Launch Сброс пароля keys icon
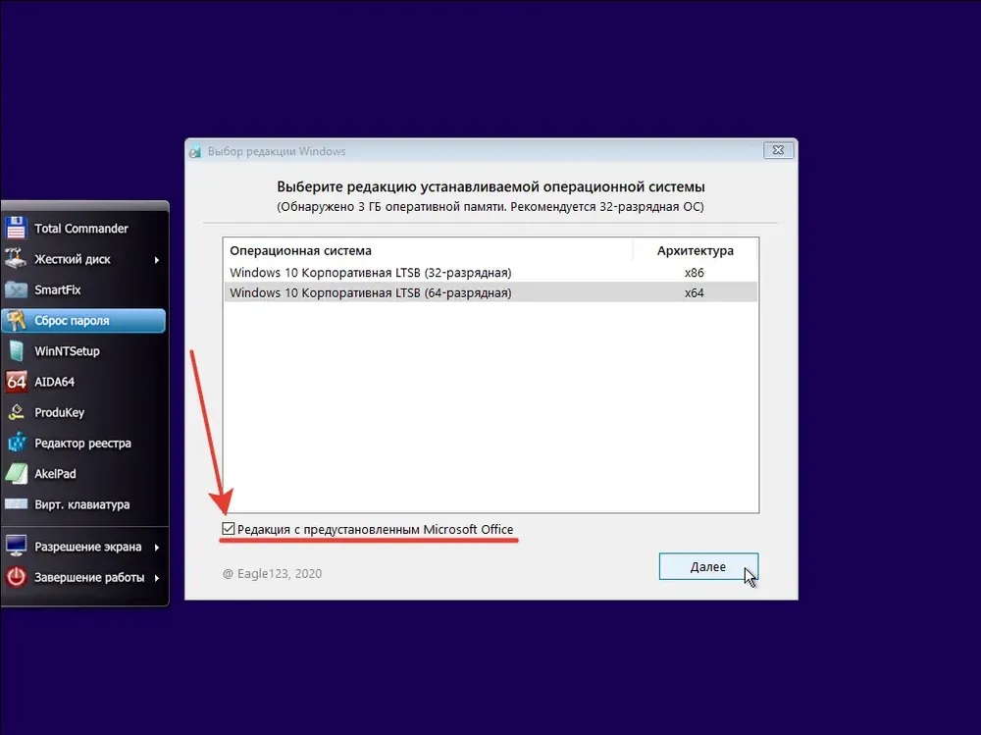This screenshot has height=735, width=981. point(17,321)
